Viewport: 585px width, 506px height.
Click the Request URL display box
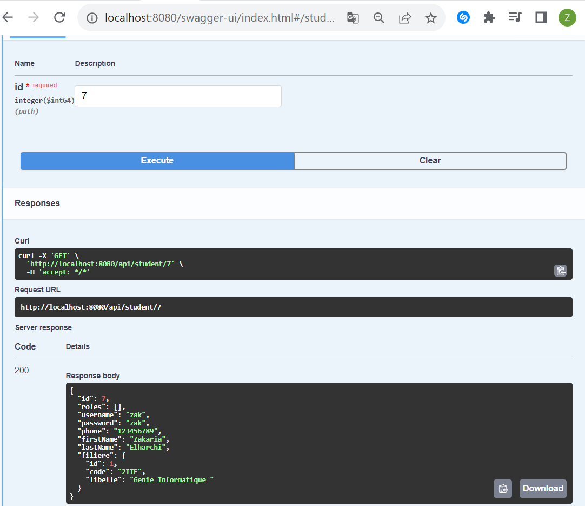[294, 307]
